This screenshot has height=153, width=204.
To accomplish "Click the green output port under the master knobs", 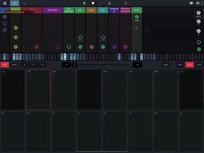I will tap(199, 49).
